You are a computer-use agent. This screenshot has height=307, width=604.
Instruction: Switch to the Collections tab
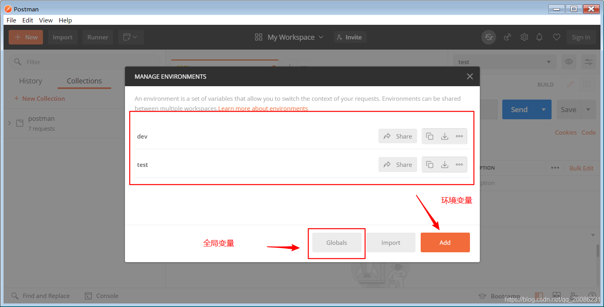(84, 81)
